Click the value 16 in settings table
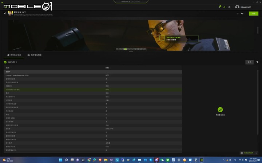Viewport: 262px width, 163px height. click(106, 114)
